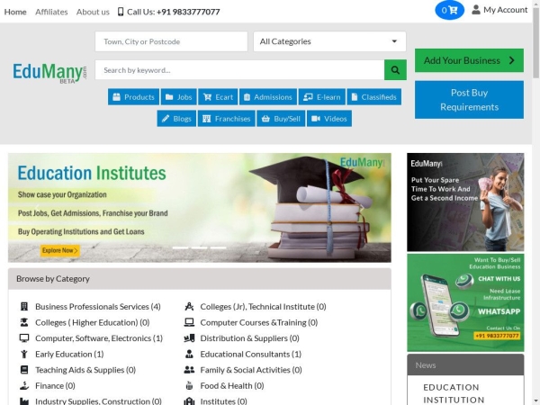The image size is (540, 405).
Task: Click the third carousel slide indicator
Action: pos(219,247)
